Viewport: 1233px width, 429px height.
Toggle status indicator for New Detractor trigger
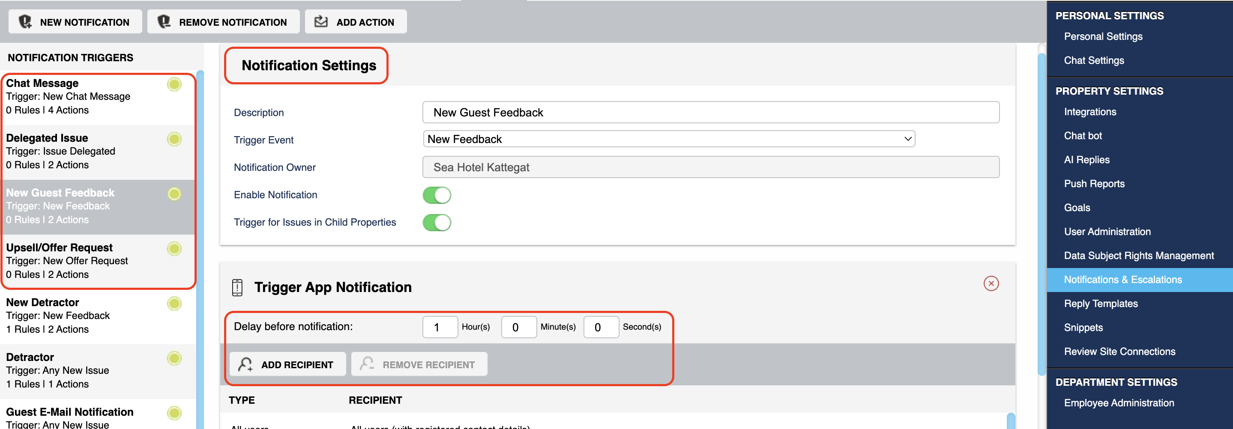(174, 304)
